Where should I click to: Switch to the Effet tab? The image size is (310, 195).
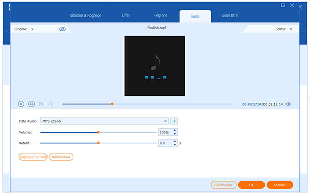126,15
